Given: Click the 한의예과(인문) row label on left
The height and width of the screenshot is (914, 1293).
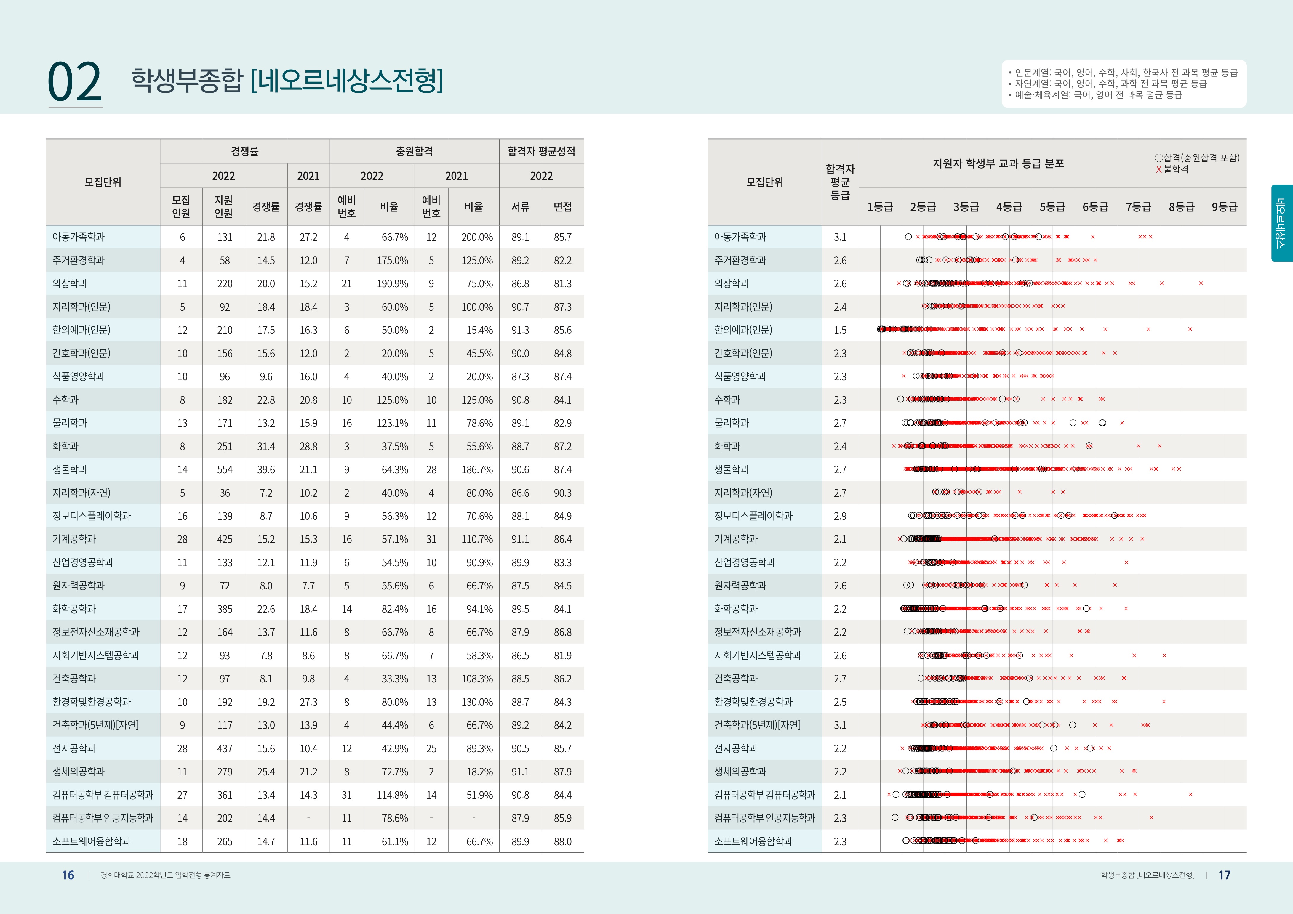Looking at the screenshot, I should pos(81,330).
